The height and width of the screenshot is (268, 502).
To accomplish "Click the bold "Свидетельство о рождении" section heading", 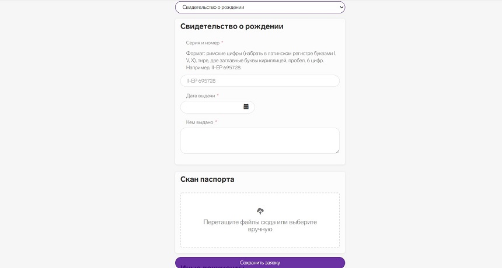I will [x=232, y=26].
